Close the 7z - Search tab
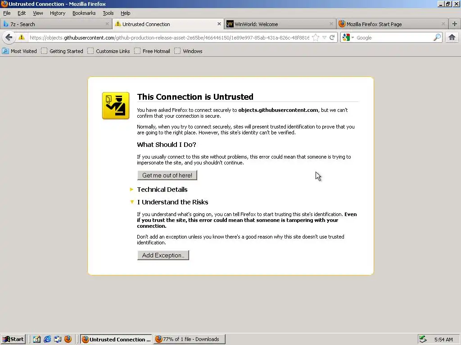Image resolution: width=461 pixels, height=345 pixels. coord(107,24)
